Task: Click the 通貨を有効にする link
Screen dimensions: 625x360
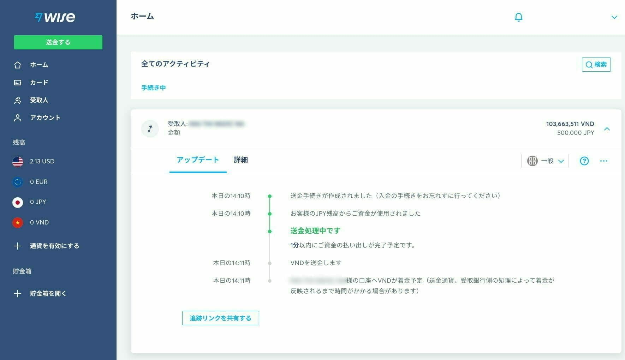Action: tap(54, 246)
